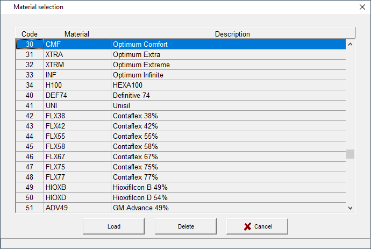Screen dimensions: 371x249
Task: Select the Optimum Comfort description
Action: click(229, 44)
